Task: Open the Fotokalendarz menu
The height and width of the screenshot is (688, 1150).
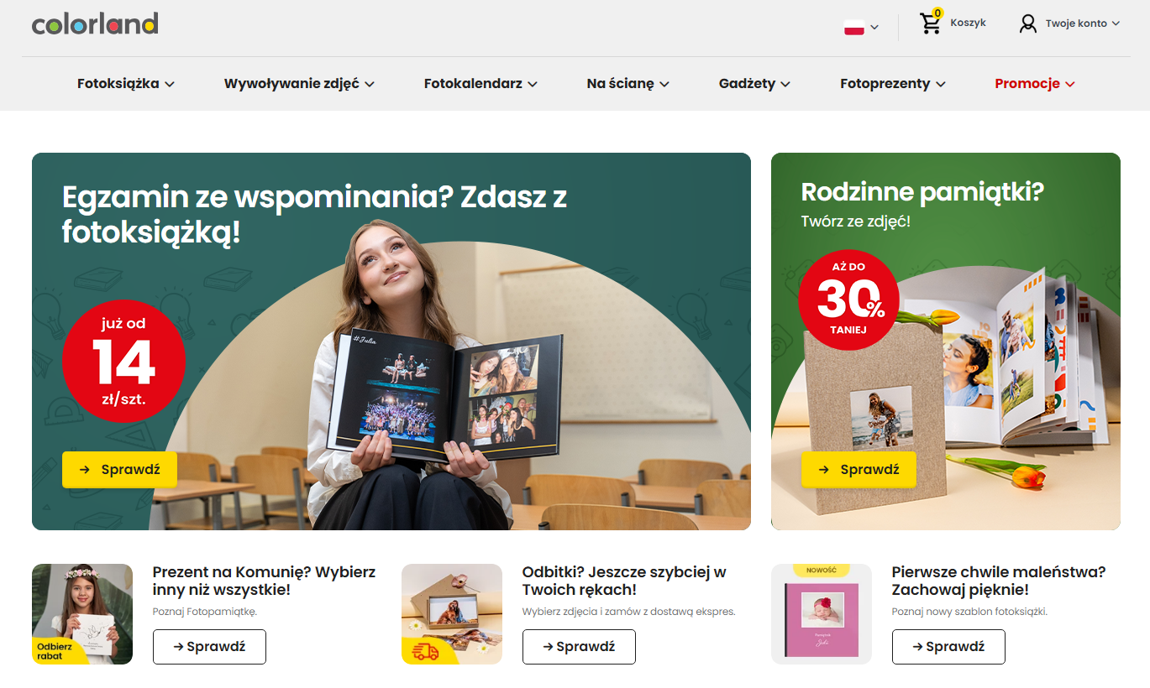Action: [x=480, y=84]
